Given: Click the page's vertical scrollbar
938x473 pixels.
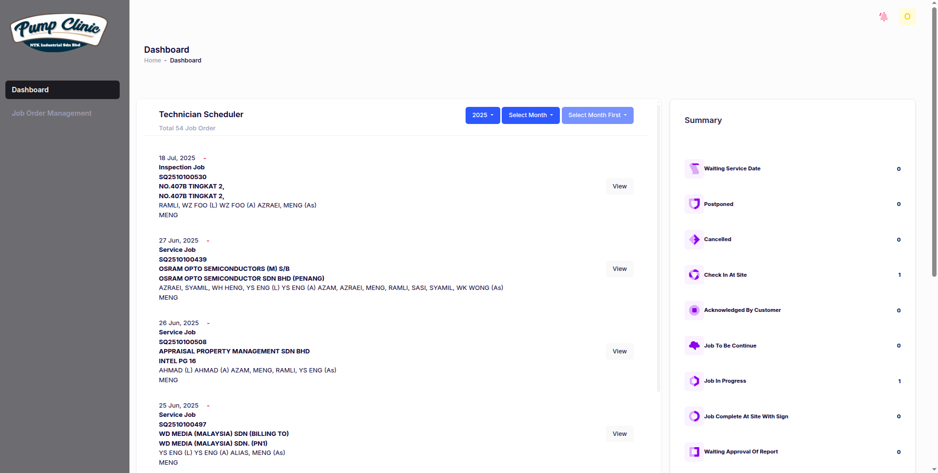Looking at the screenshot, I should (934, 146).
